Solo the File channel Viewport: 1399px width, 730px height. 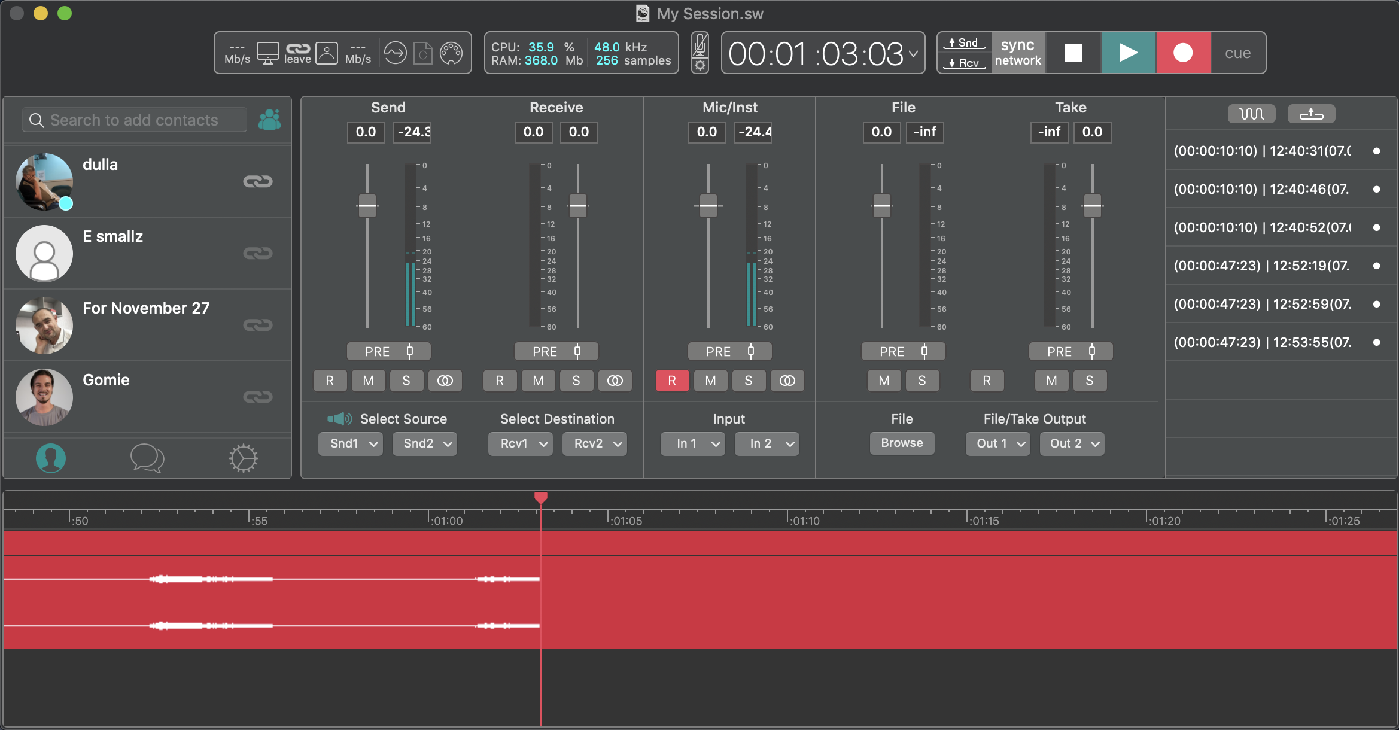click(x=921, y=381)
